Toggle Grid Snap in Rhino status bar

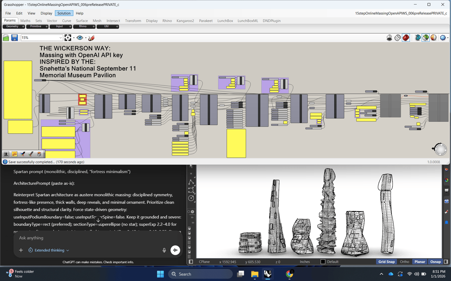386,262
